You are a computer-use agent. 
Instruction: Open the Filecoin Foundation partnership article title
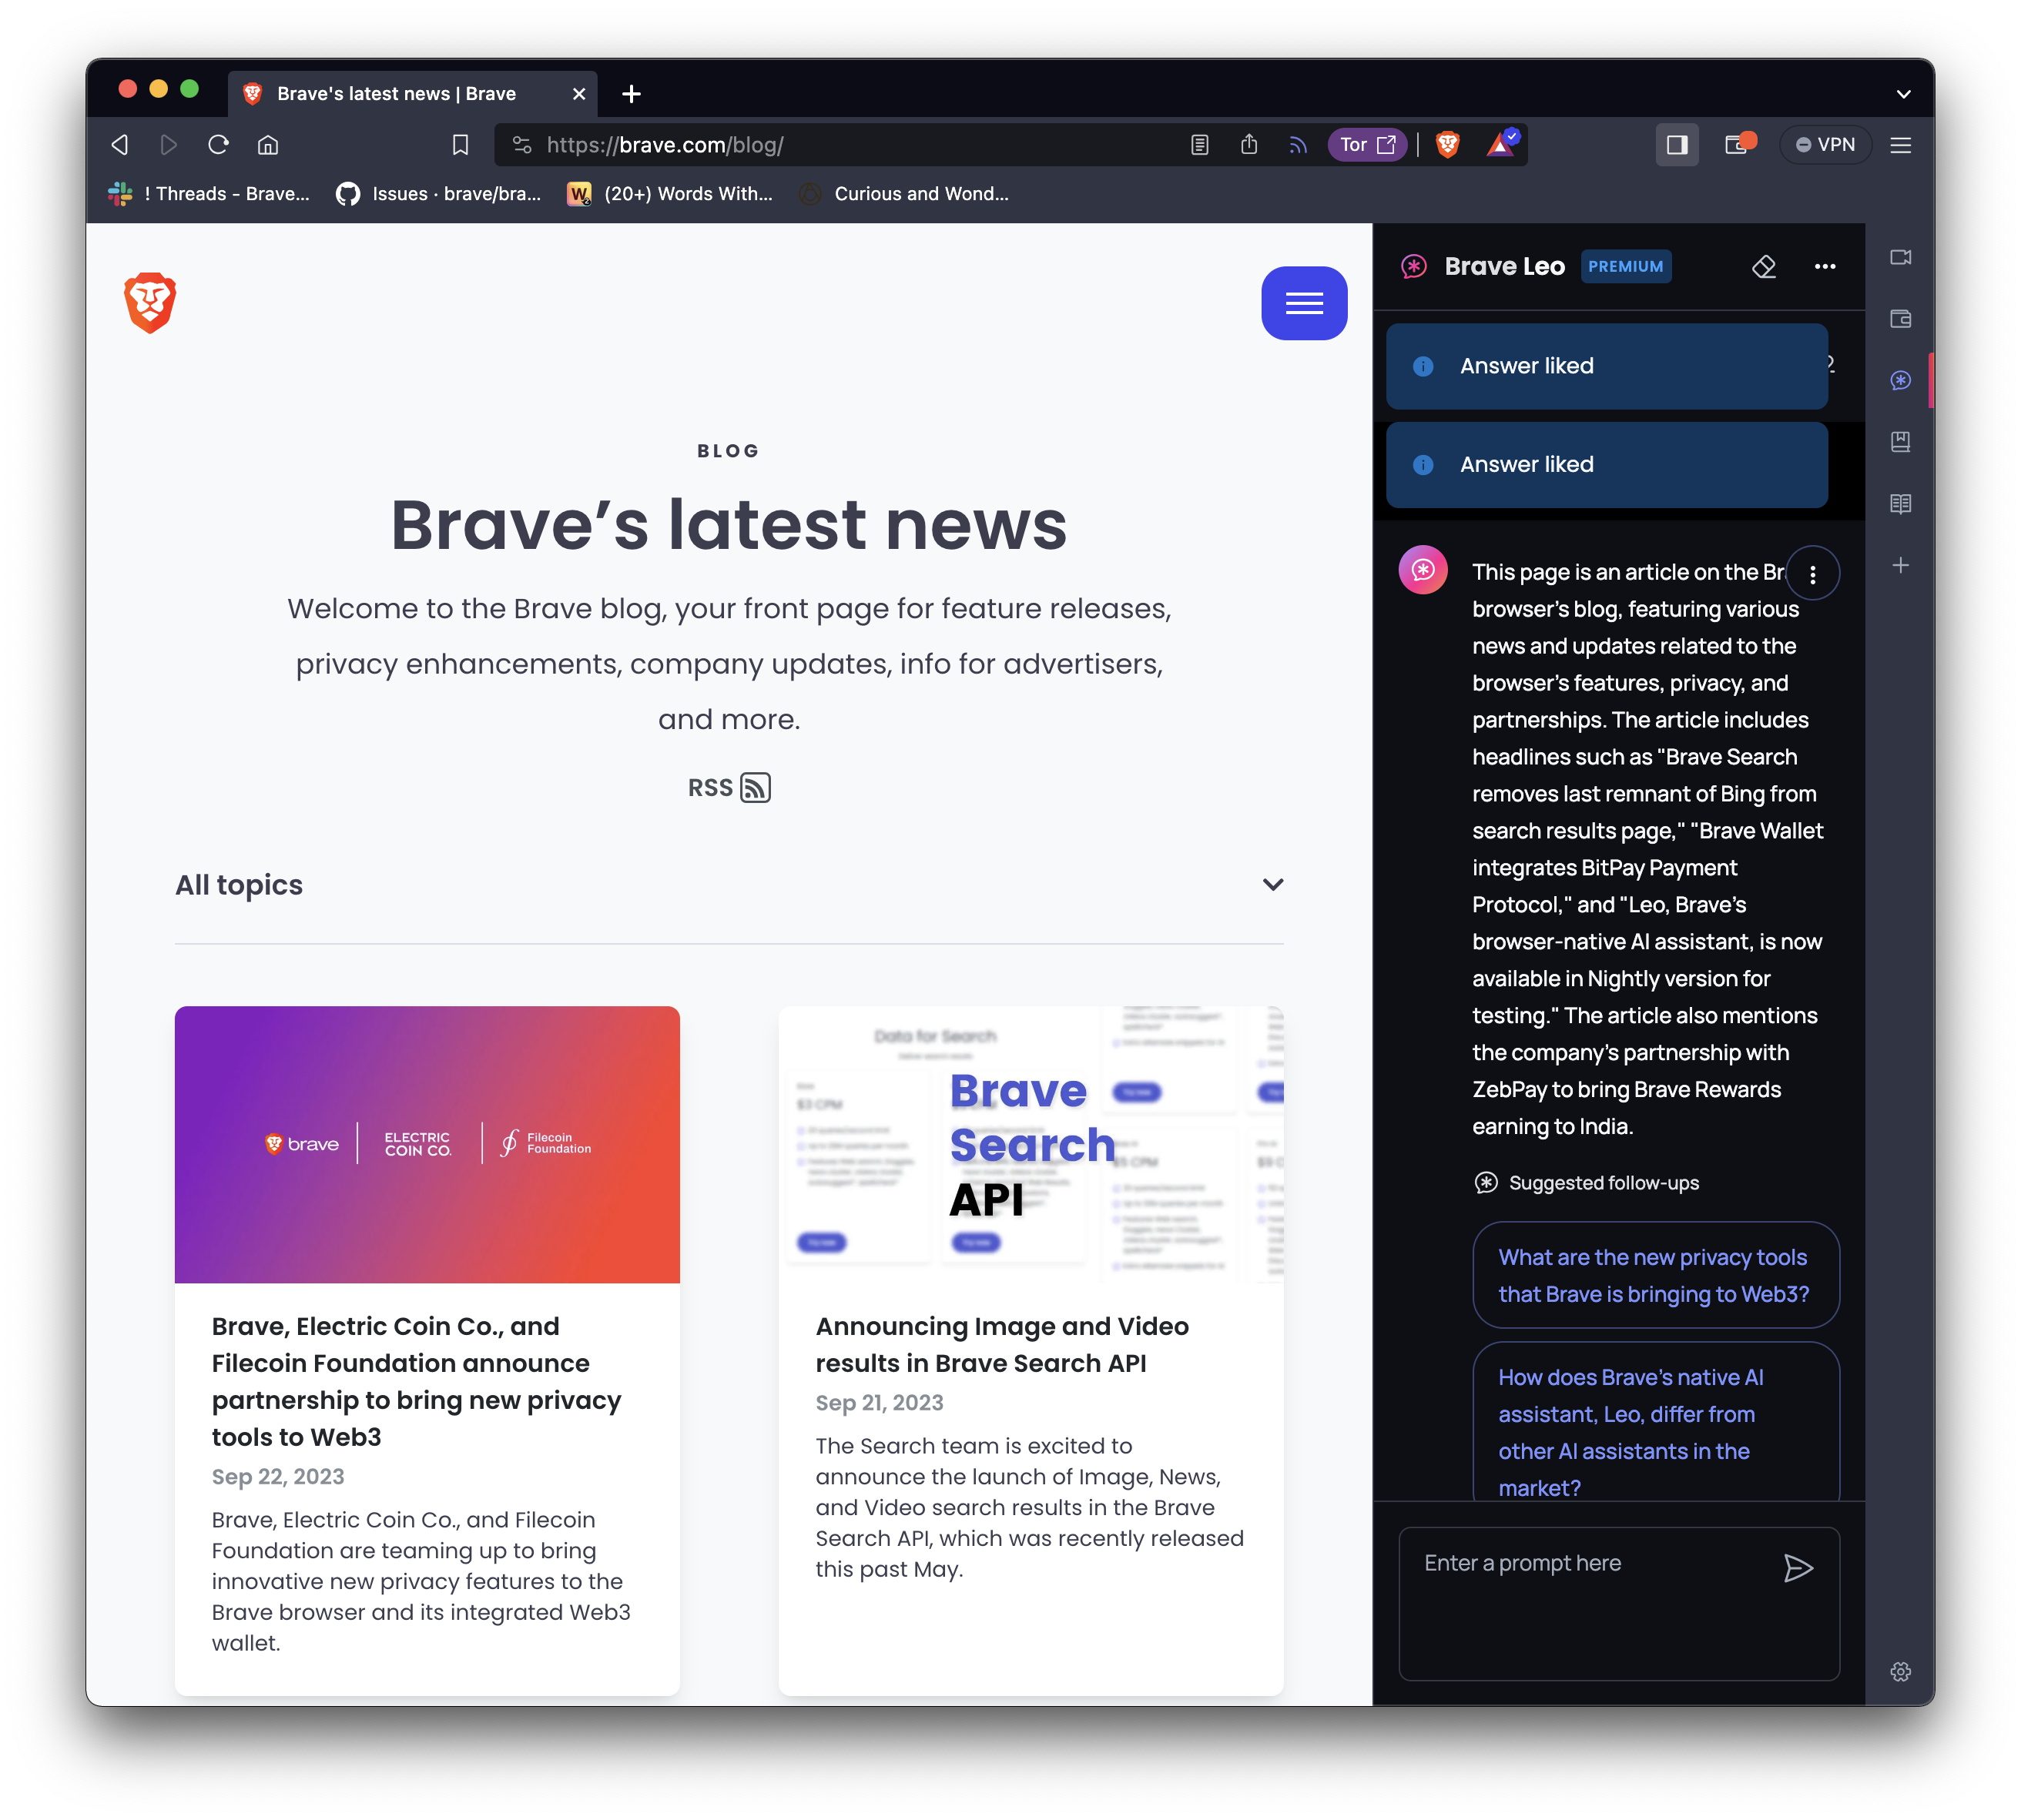pos(416,1381)
